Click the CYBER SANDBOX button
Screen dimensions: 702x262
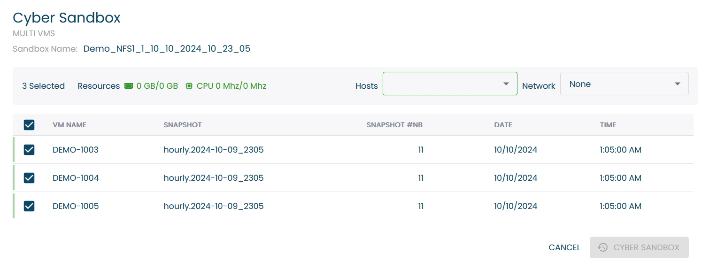click(x=639, y=247)
